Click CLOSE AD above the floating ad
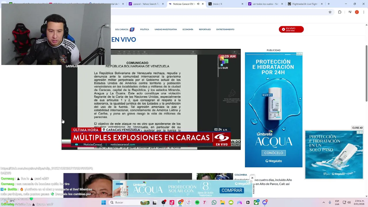This screenshot has width=368, height=207. click(x=357, y=128)
